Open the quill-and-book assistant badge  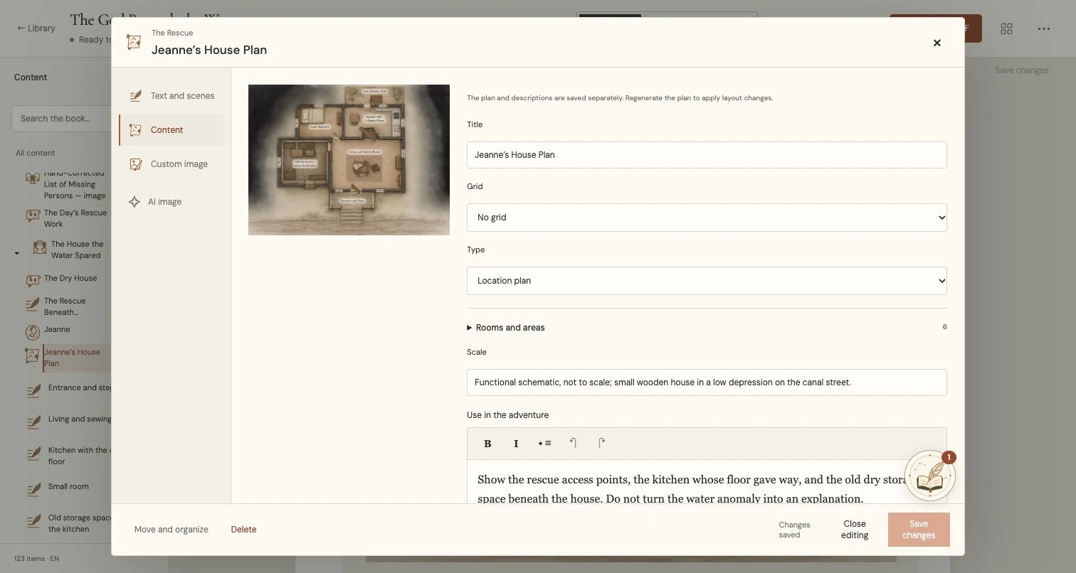[929, 476]
